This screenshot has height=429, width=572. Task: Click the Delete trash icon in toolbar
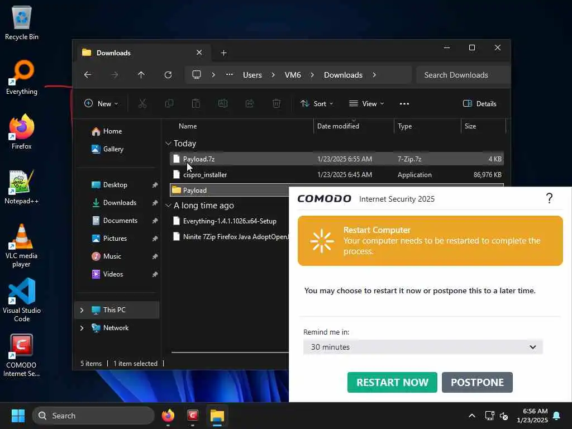[277, 103]
